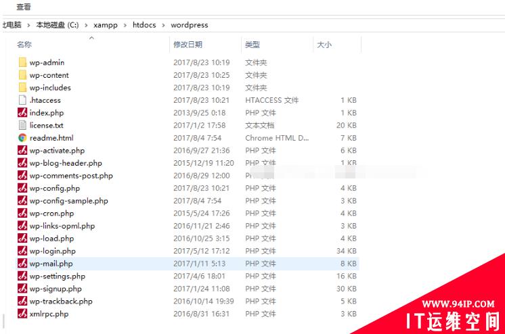Click the wp-activate.php file icon

pyautogui.click(x=22, y=150)
